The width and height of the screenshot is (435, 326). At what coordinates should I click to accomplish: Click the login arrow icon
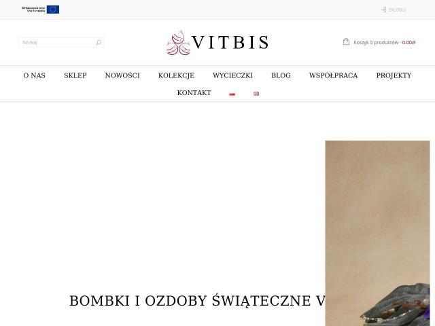pyautogui.click(x=383, y=10)
